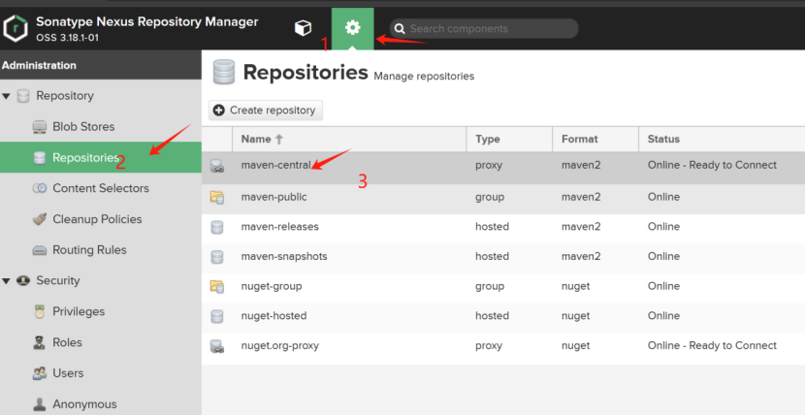Open the maven-releases repository
This screenshot has width=805, height=415.
point(279,227)
